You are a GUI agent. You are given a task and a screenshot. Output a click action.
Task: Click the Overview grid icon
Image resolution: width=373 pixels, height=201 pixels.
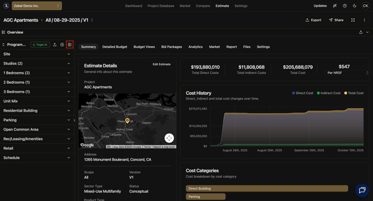[x=3, y=32]
